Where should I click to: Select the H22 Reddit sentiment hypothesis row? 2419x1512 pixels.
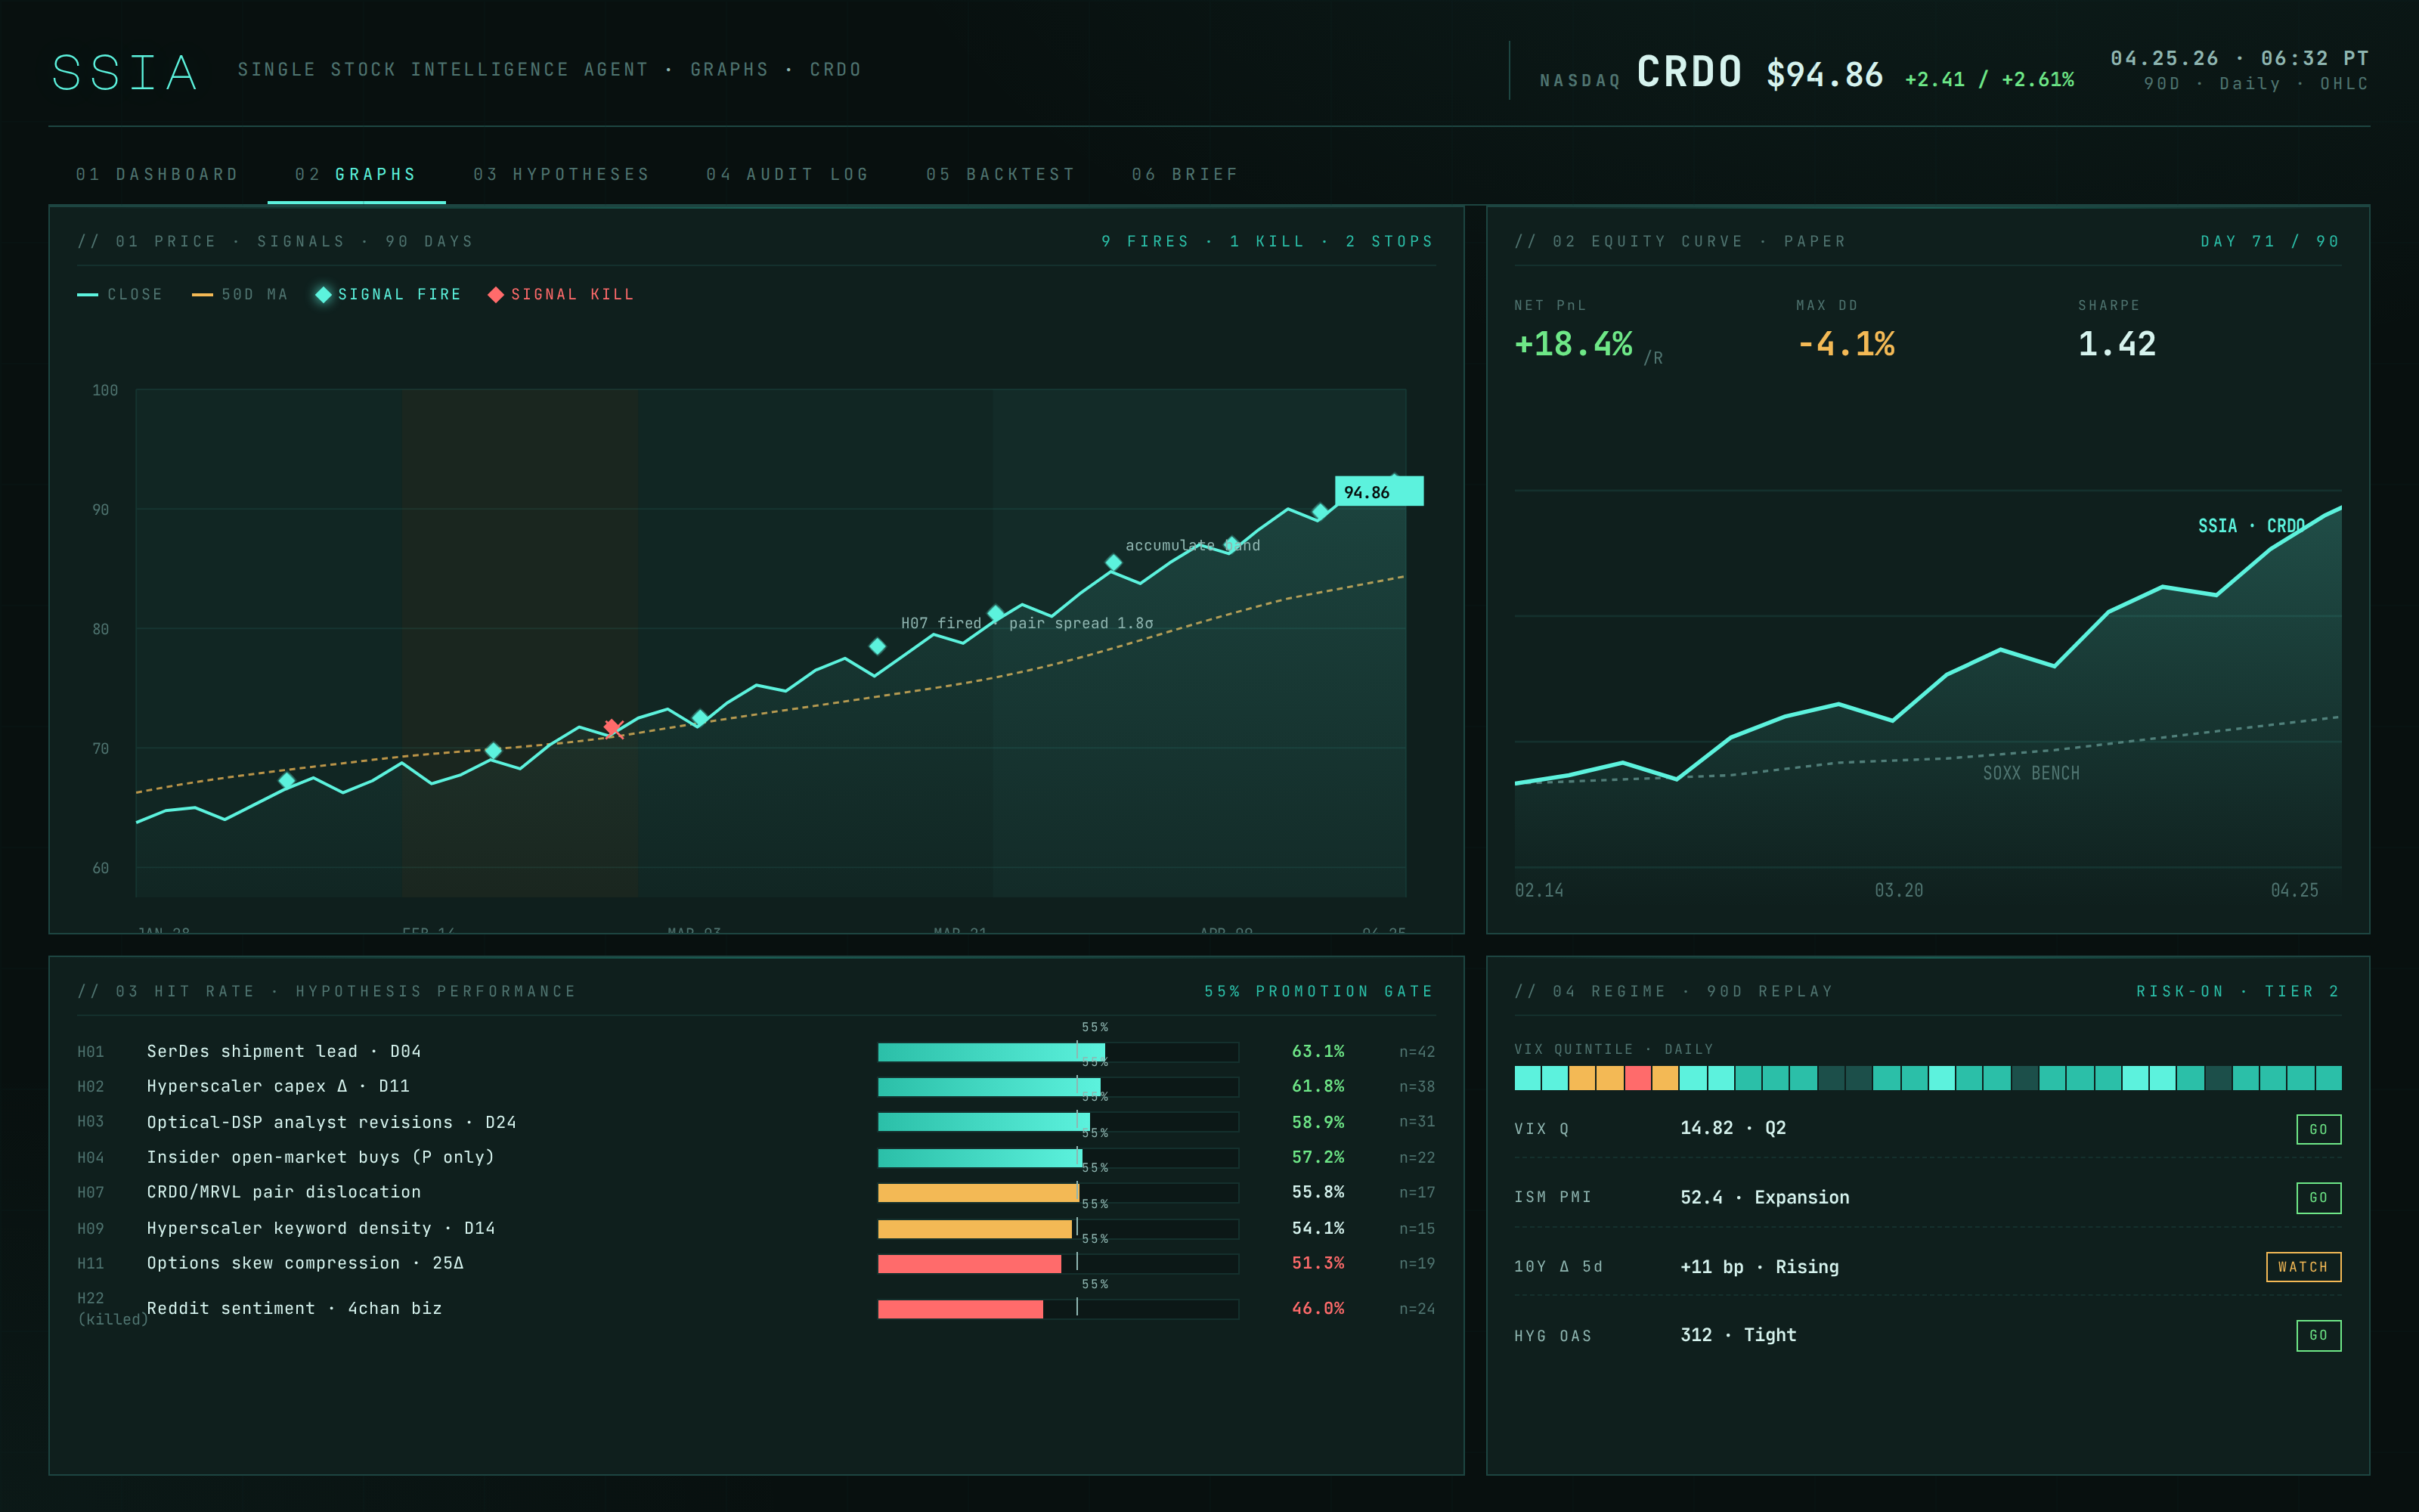[294, 1308]
